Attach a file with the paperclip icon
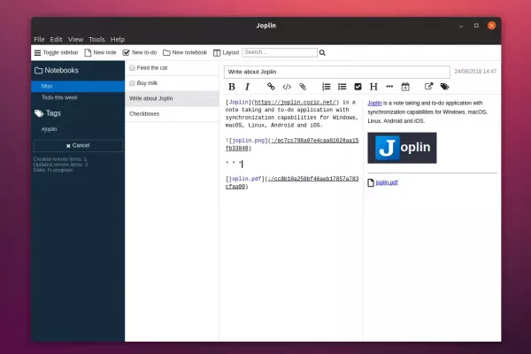The image size is (531, 354). coord(303,87)
